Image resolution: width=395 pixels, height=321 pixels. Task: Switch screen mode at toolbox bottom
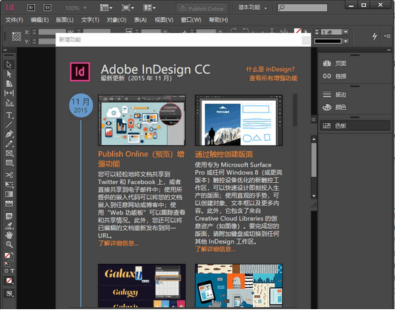click(9, 293)
